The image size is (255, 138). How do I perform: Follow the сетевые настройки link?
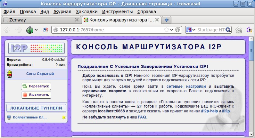[186, 86]
